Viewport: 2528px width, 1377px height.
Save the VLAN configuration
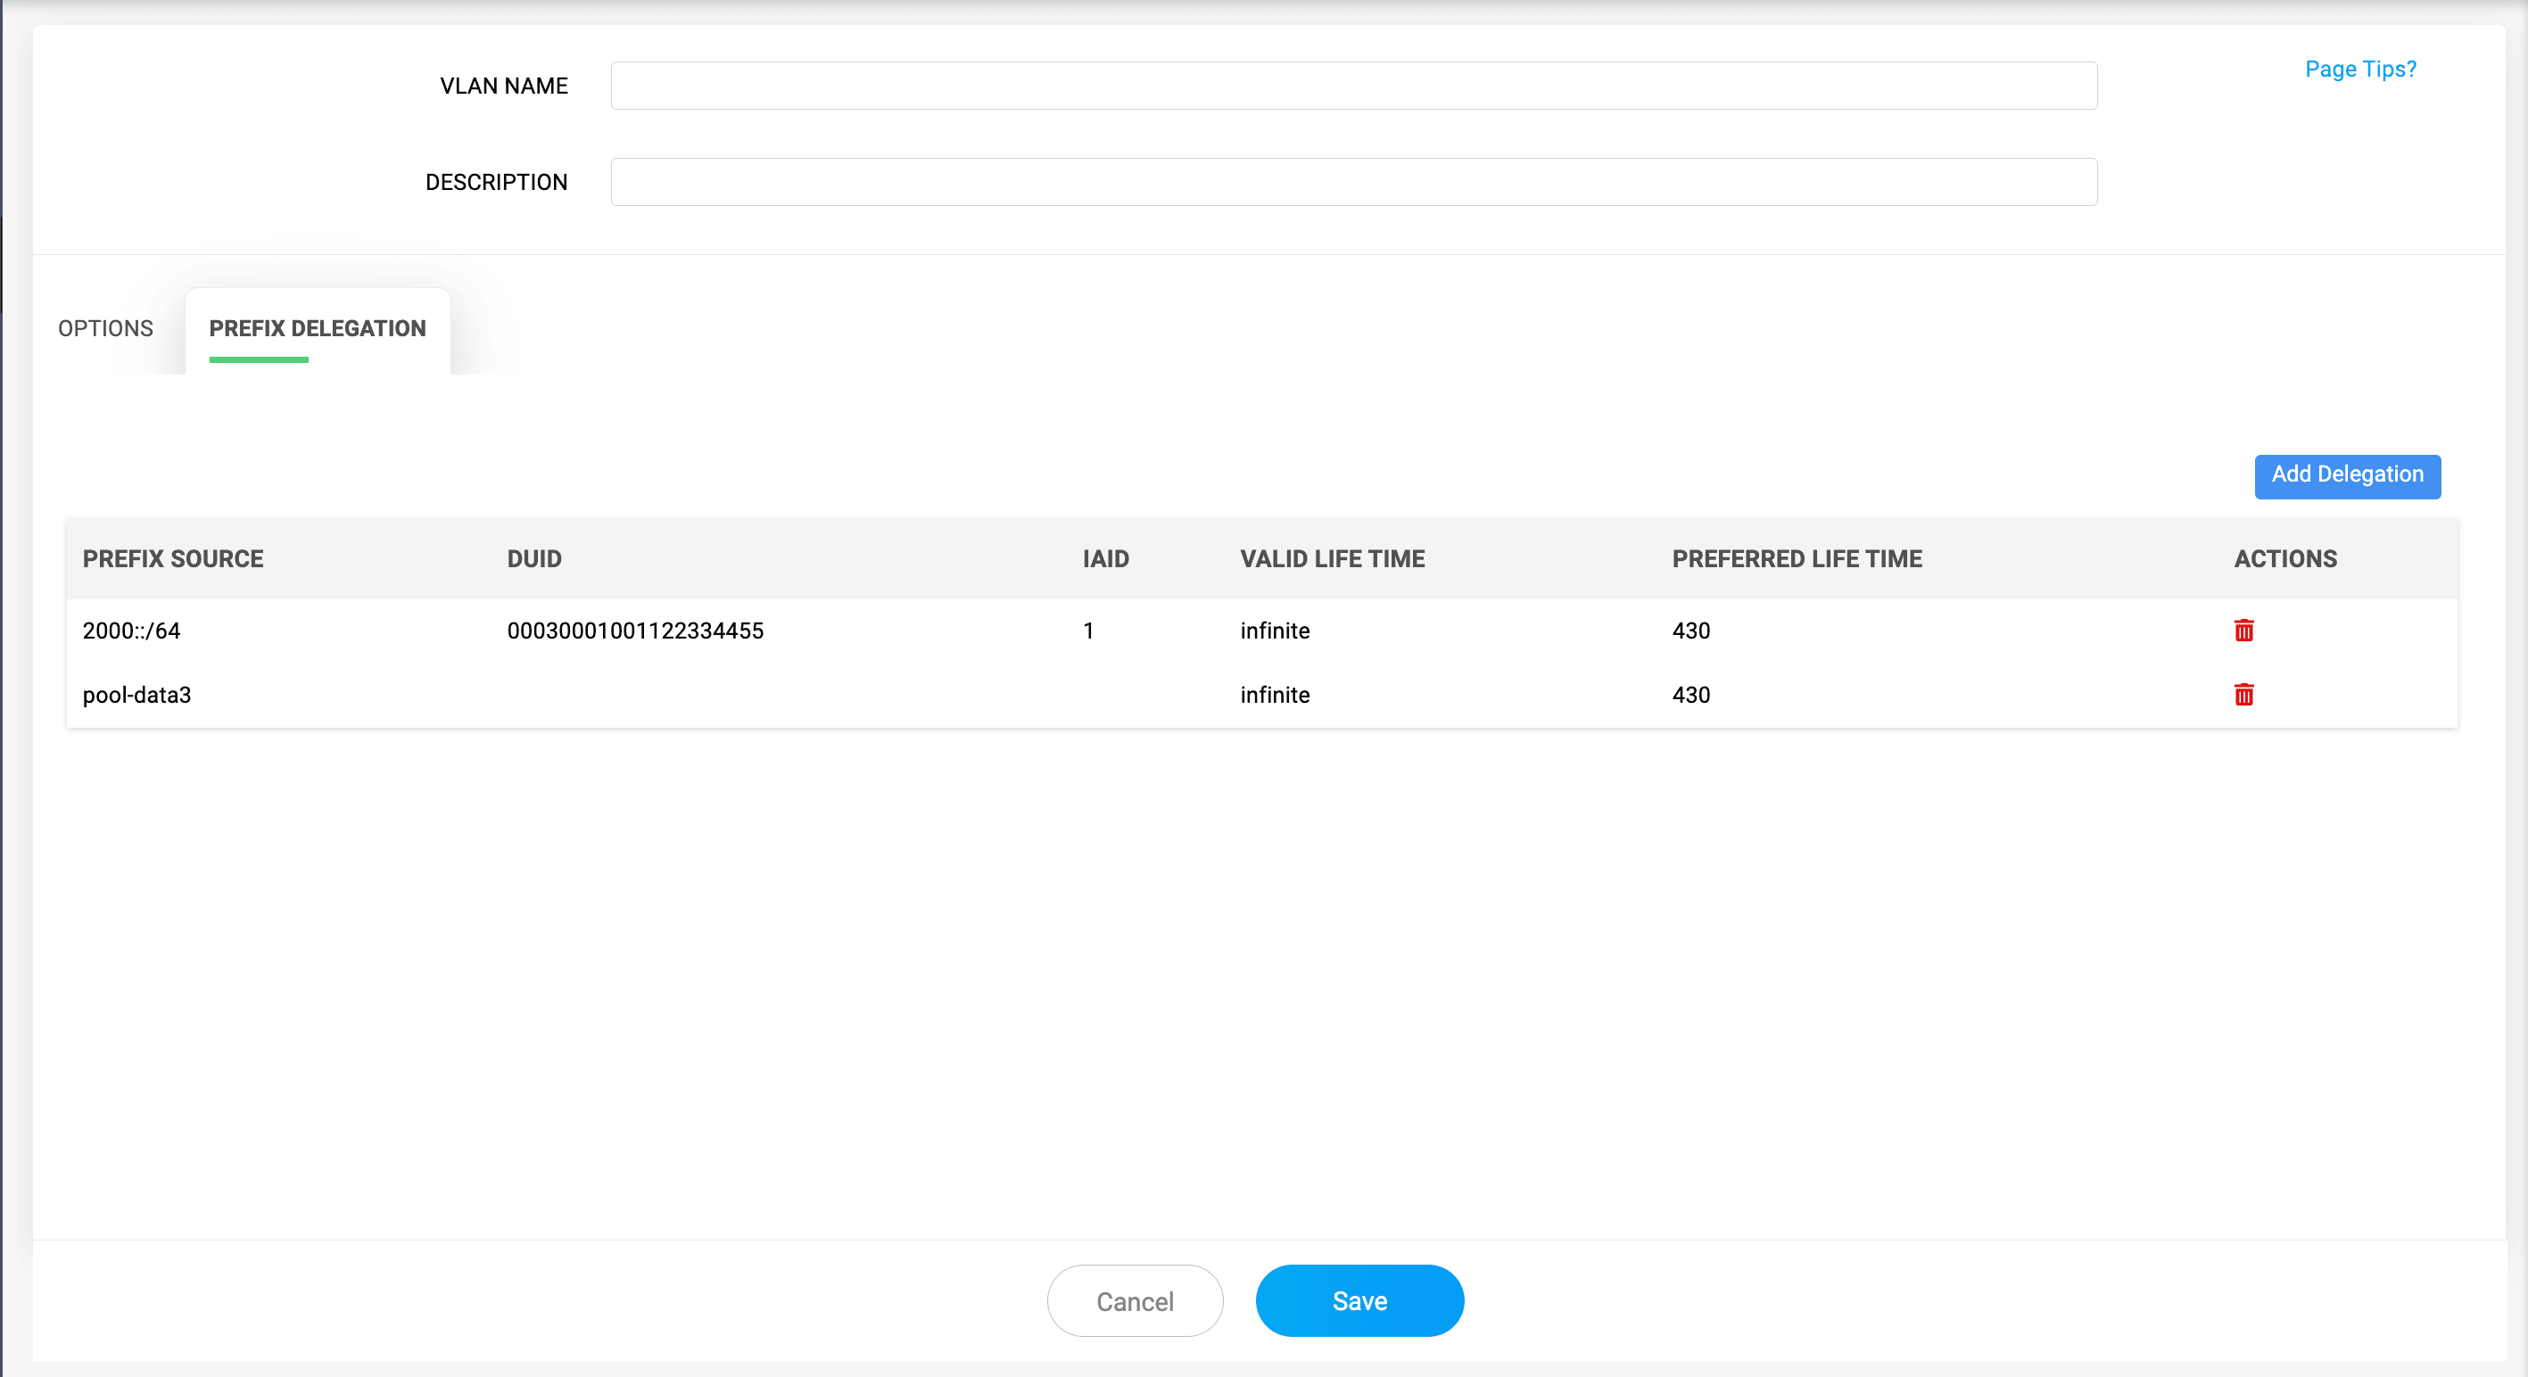(1359, 1300)
